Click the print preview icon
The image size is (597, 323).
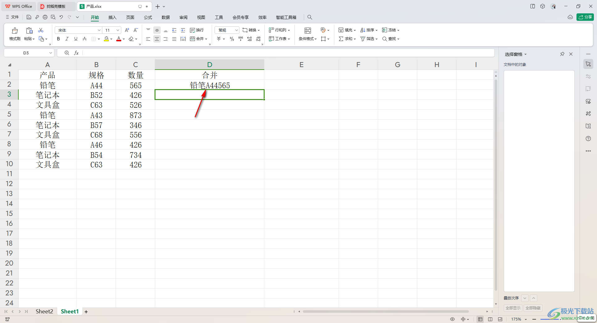pyautogui.click(x=53, y=17)
